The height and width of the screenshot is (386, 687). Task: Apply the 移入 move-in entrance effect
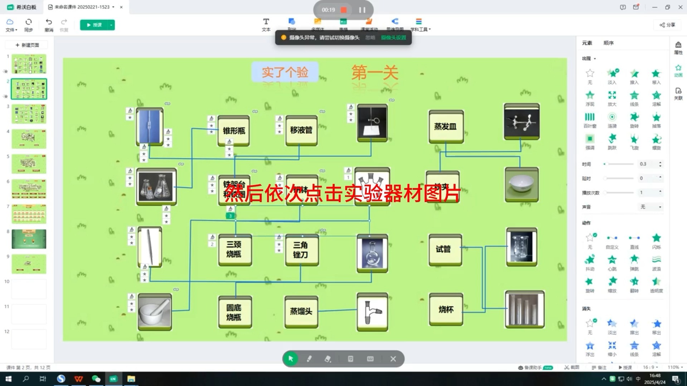[x=656, y=76]
